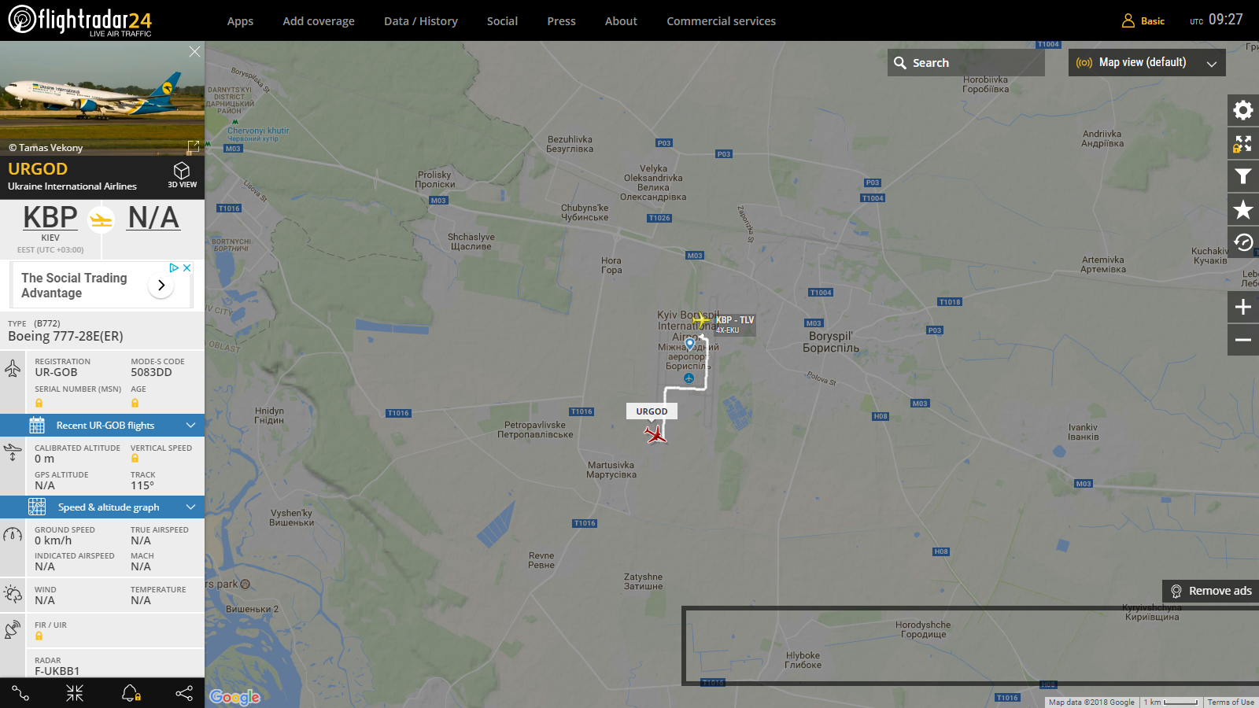Expand Speed & altitude graph section
The height and width of the screenshot is (708, 1259).
102,507
